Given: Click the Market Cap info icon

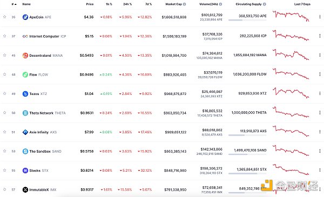Looking at the screenshot, I should coord(184,4).
